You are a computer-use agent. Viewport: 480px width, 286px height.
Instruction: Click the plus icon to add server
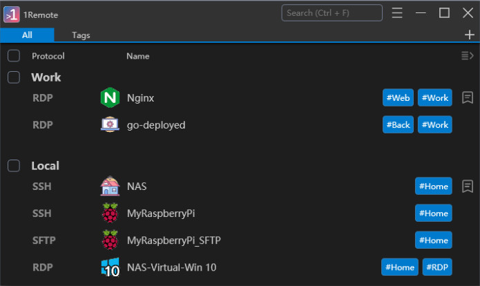(x=469, y=35)
